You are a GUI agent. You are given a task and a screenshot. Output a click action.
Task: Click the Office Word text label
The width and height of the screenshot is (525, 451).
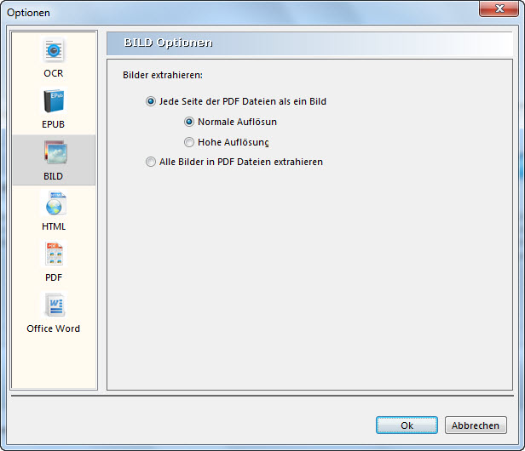tap(54, 328)
